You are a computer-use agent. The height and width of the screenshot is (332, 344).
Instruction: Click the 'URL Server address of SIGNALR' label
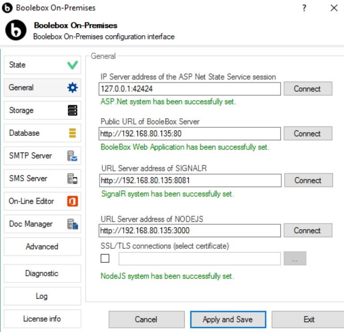pyautogui.click(x=154, y=168)
